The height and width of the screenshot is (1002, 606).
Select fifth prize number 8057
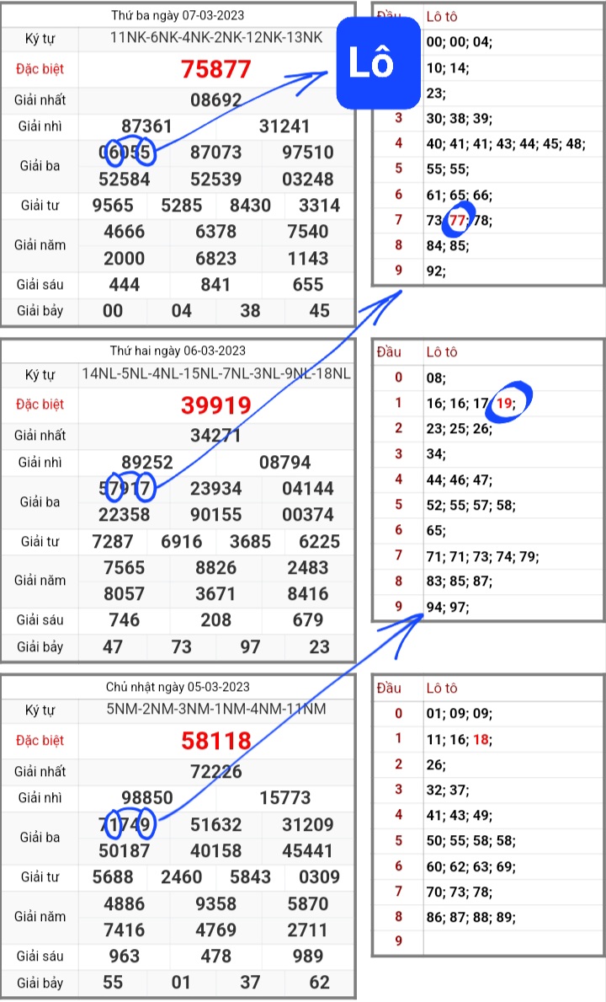[125, 593]
